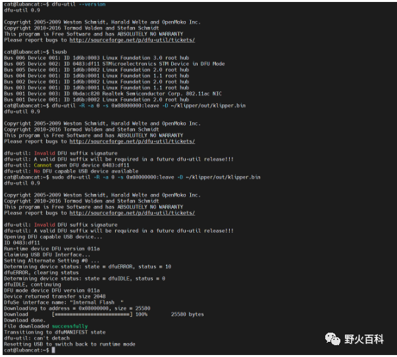Image resolution: width=397 pixels, height=357 pixels.
Task: Select 'Setting Alternate Setting #0 ...' line
Action: 51,260
